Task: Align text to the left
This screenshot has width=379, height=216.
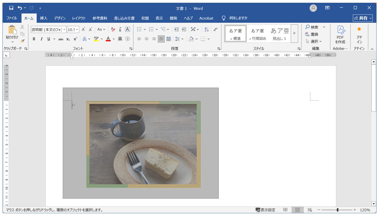Action: coord(139,39)
